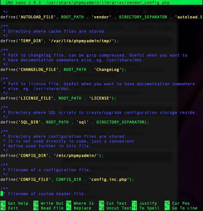The width and height of the screenshot is (203, 211).
Task: Click the Go To Line shortcut
Action: (181, 208)
